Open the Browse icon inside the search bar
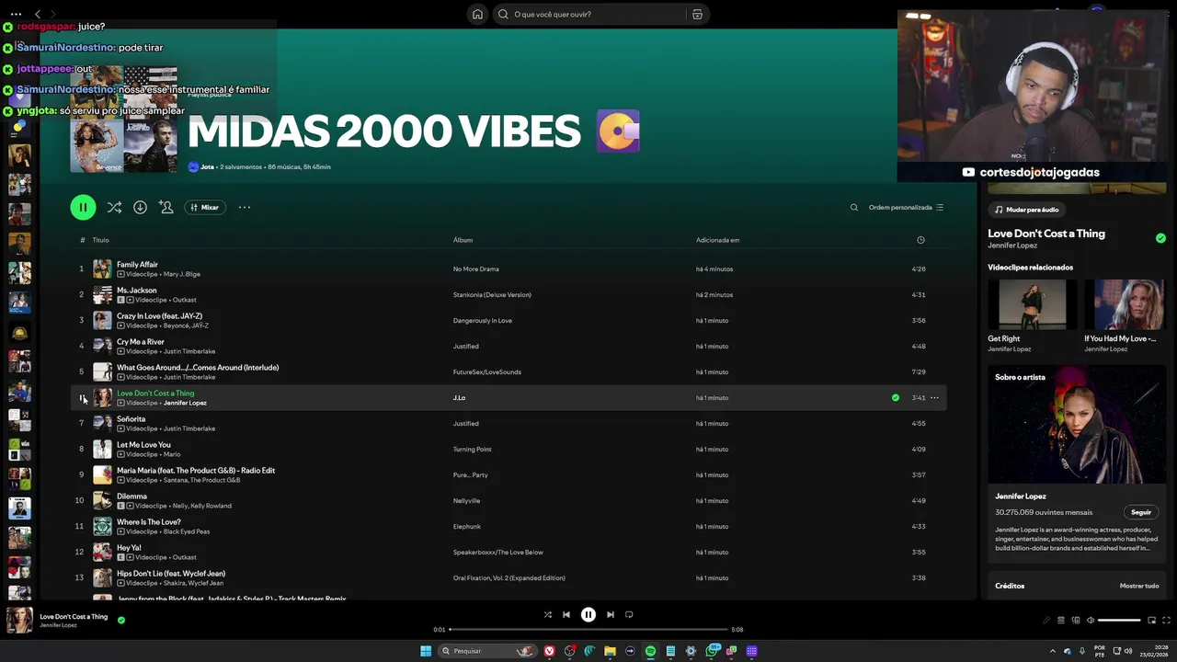This screenshot has width=1177, height=662. (697, 14)
